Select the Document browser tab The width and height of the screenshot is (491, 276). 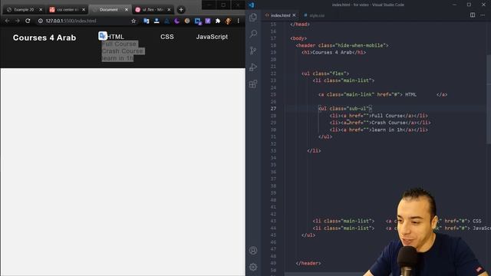coord(109,10)
